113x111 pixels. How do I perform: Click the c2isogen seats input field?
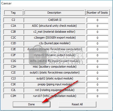[97, 38]
